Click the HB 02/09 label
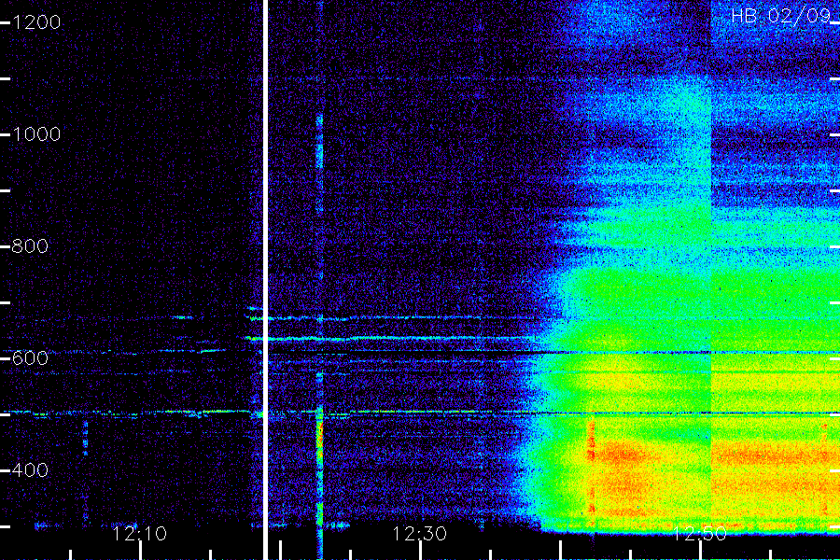Viewport: 840px width, 560px height. (x=780, y=16)
